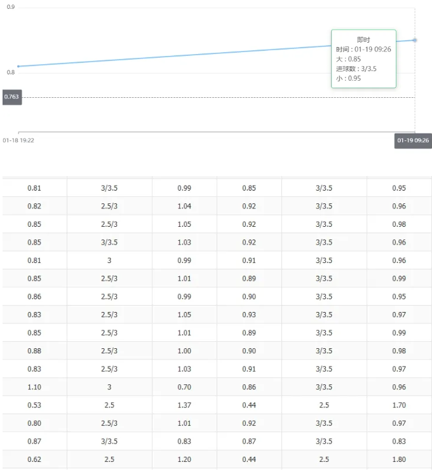This screenshot has height=474, width=432.
Task: Select the 0.88 odds cell
Action: (34, 351)
